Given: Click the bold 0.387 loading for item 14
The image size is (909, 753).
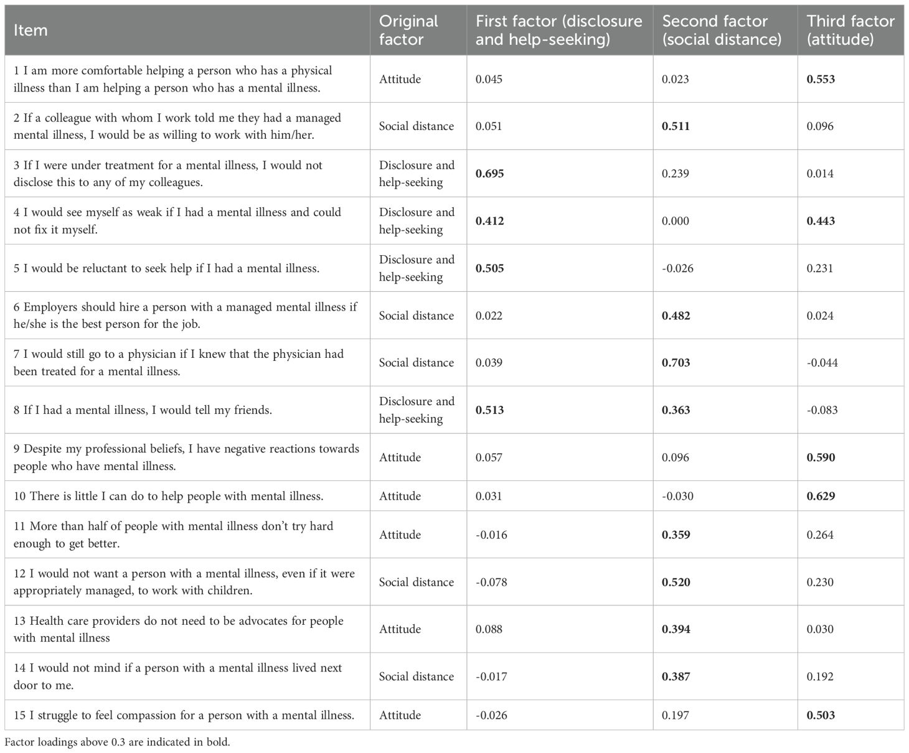Looking at the screenshot, I should (676, 676).
